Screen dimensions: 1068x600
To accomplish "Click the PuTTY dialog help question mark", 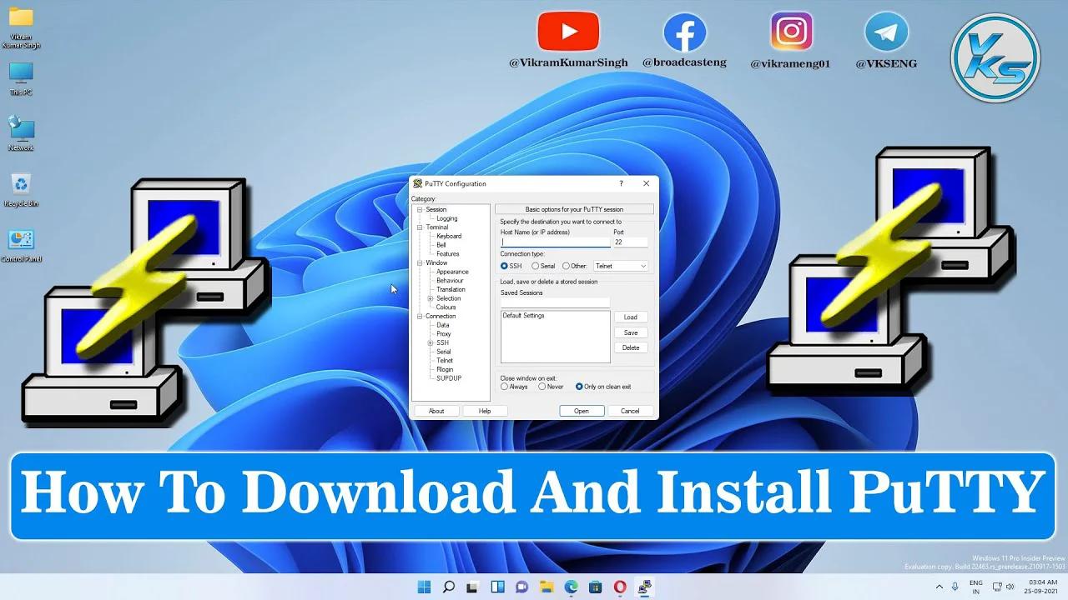I will [621, 183].
